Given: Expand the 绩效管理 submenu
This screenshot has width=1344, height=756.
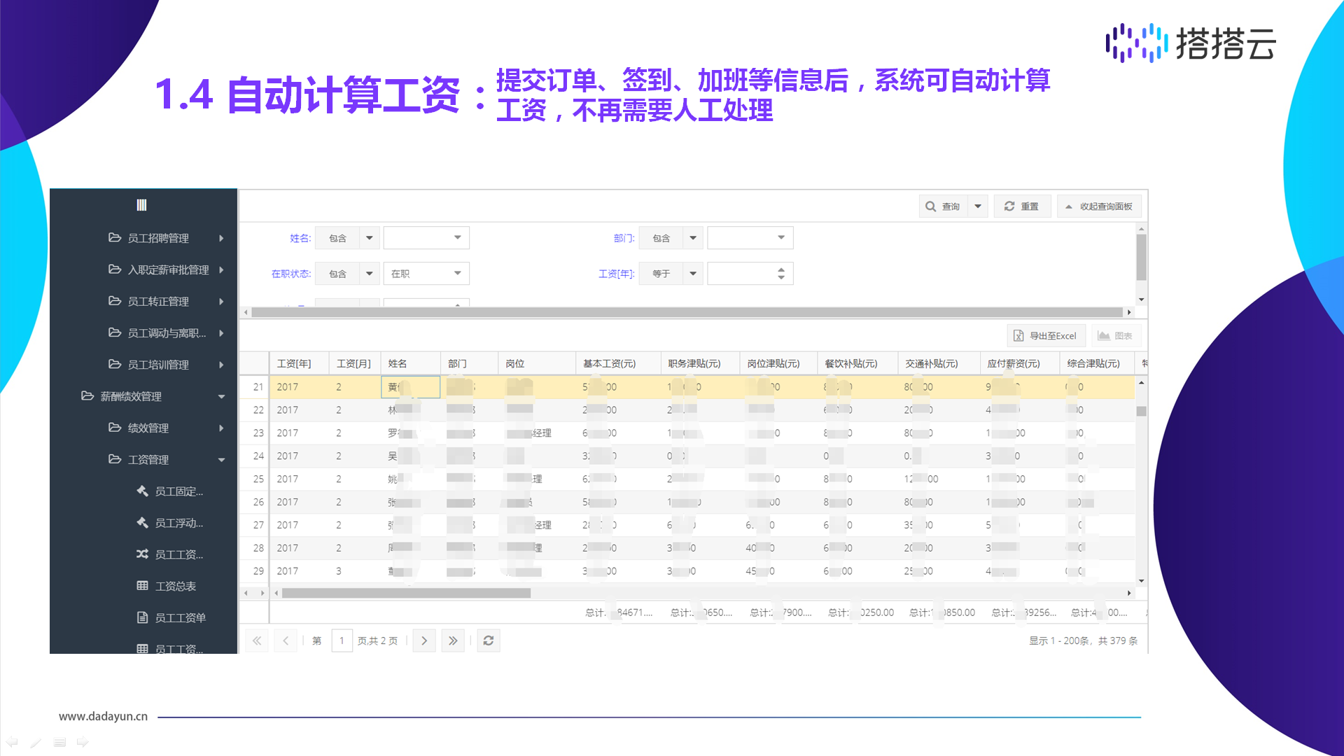Looking at the screenshot, I should tap(148, 428).
